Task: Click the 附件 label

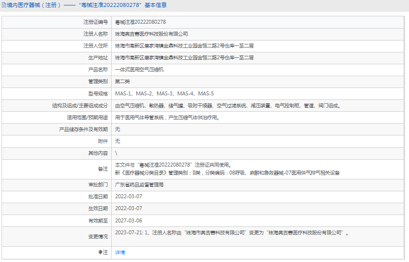Action: click(x=103, y=141)
